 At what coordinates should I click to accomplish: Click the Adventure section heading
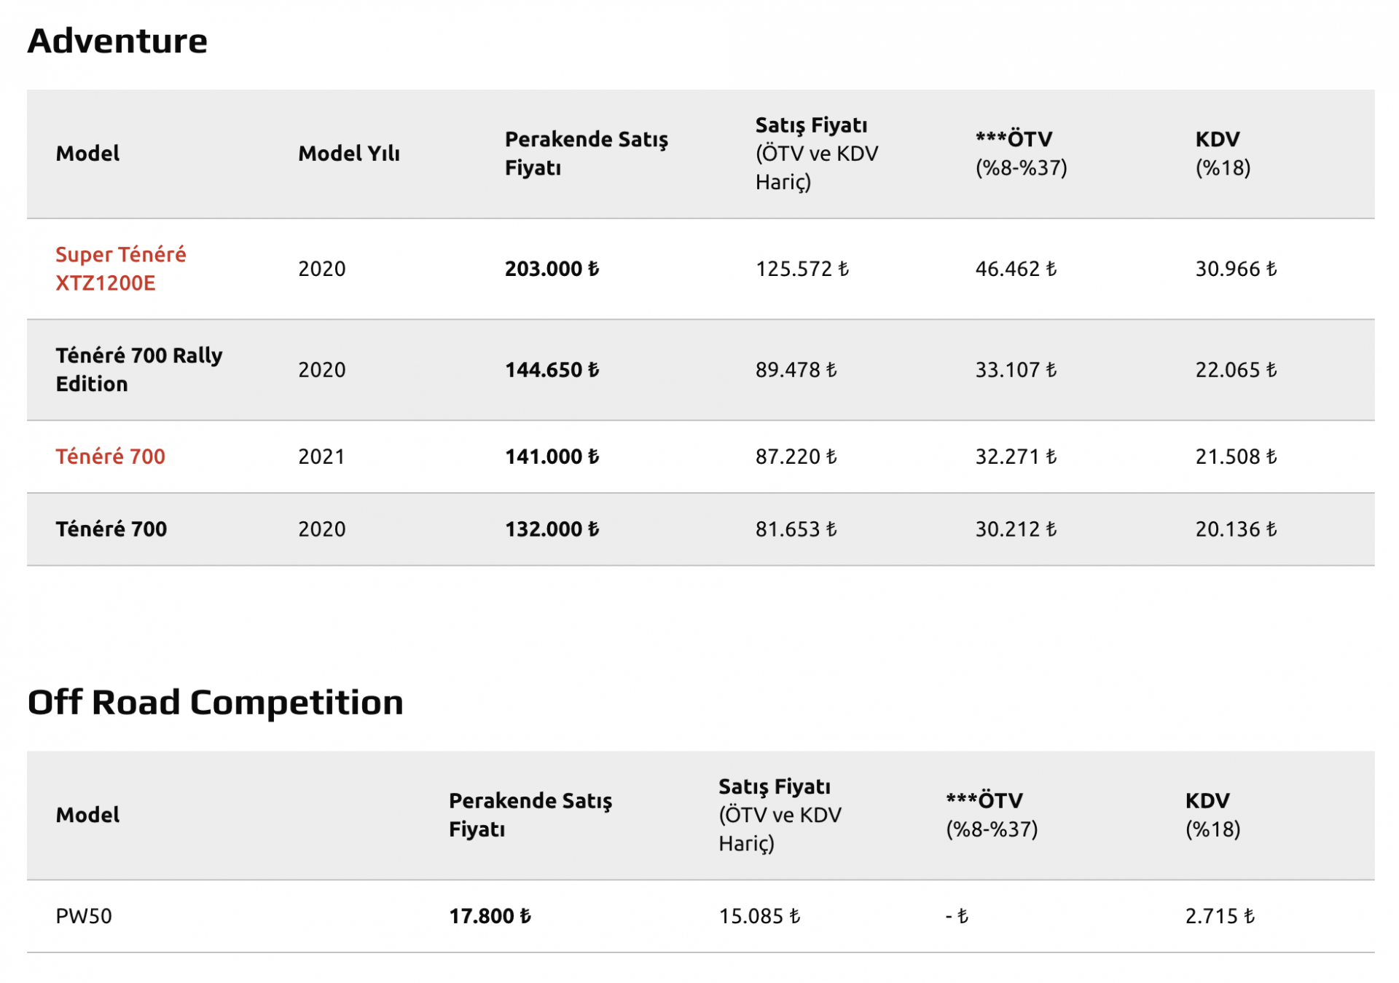[x=117, y=40]
